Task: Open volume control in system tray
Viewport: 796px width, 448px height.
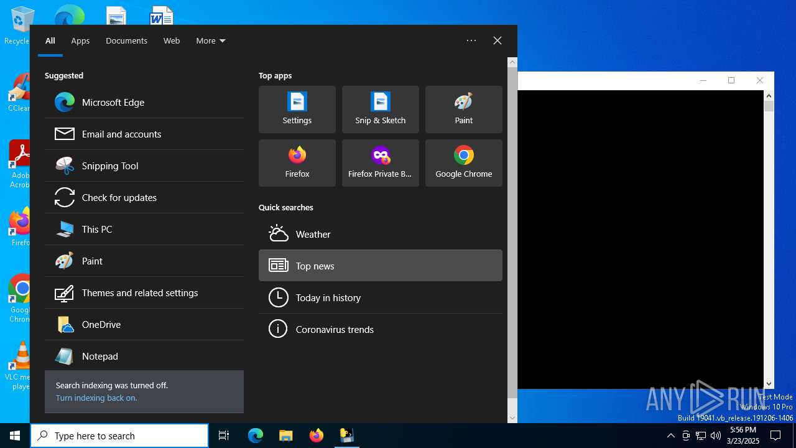Action: point(716,436)
